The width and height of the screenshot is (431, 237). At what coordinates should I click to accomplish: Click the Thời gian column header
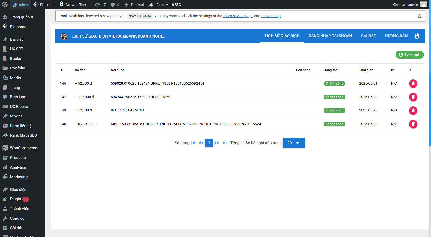coord(366,70)
